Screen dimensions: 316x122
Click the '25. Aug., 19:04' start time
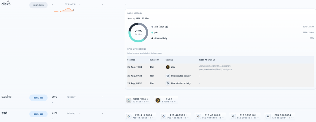[x=135, y=67]
